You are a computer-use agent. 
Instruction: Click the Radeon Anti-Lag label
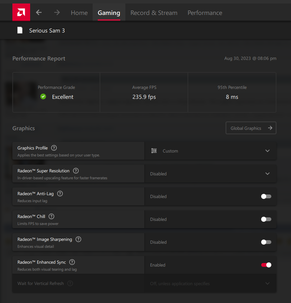[x=35, y=194]
